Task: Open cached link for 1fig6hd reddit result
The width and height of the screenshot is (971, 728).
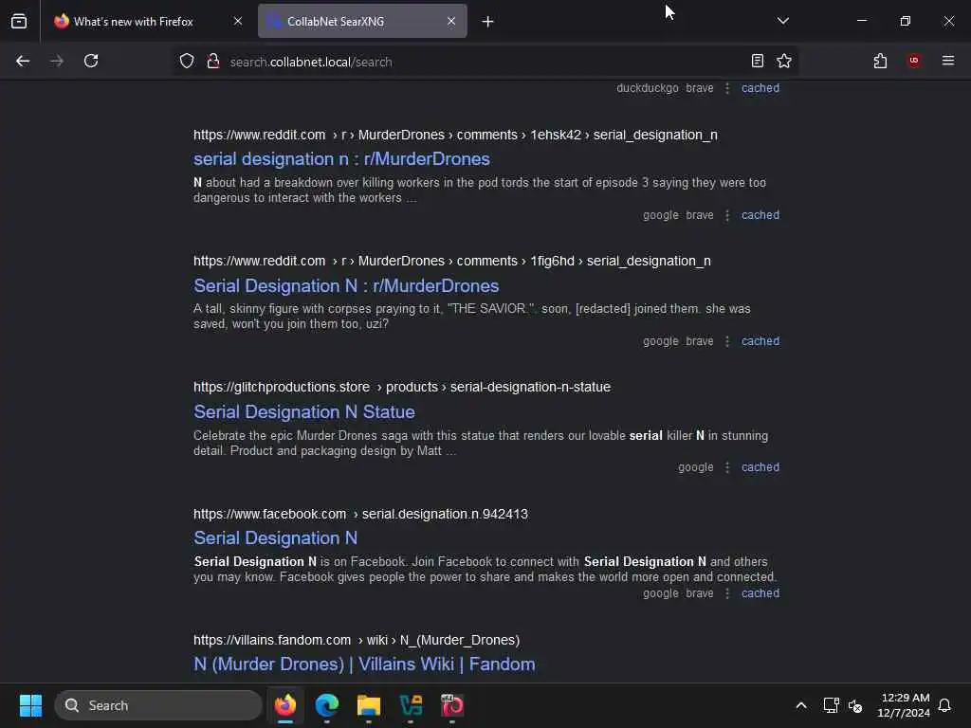Action: point(760,341)
